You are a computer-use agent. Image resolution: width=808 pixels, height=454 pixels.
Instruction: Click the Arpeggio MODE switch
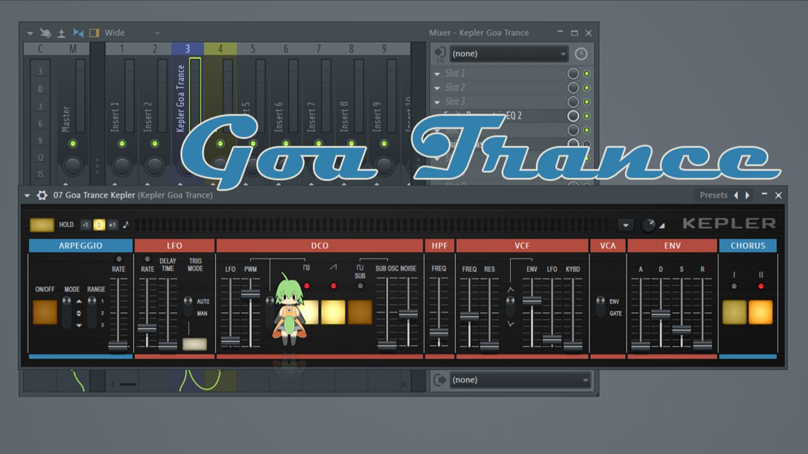pyautogui.click(x=67, y=312)
